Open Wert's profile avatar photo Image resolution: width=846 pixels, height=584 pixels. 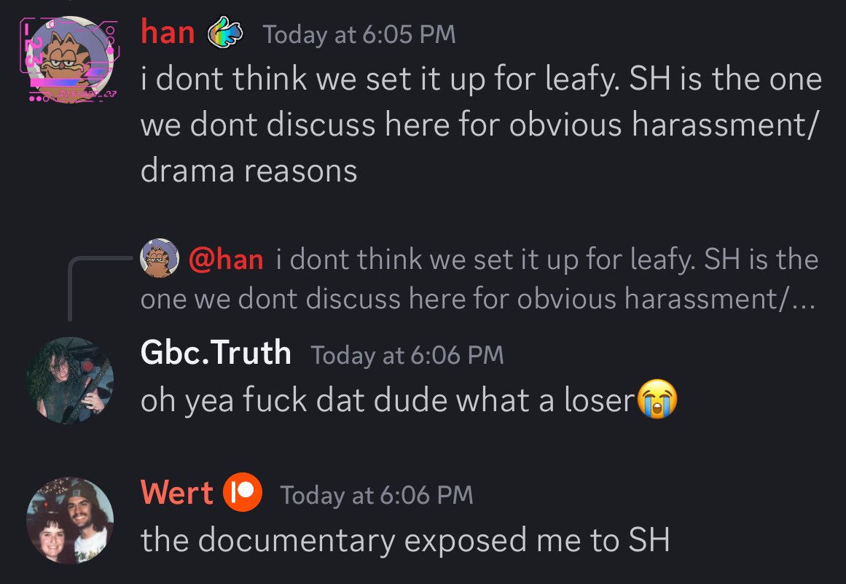click(x=70, y=521)
